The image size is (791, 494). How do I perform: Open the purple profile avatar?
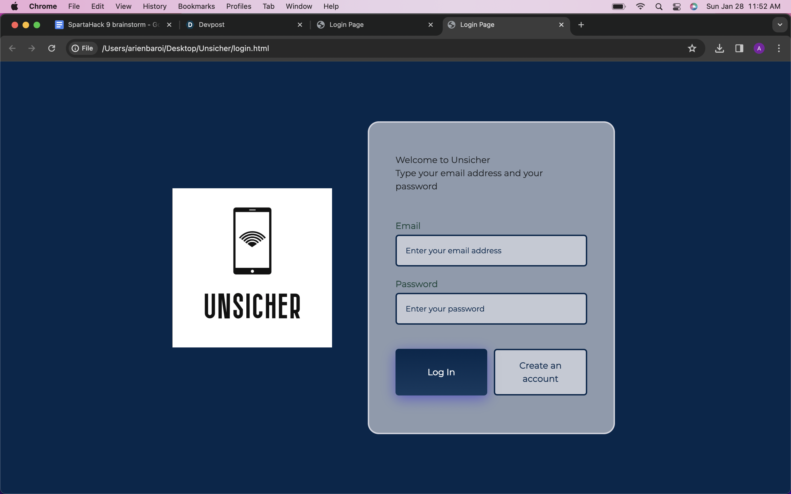click(759, 48)
